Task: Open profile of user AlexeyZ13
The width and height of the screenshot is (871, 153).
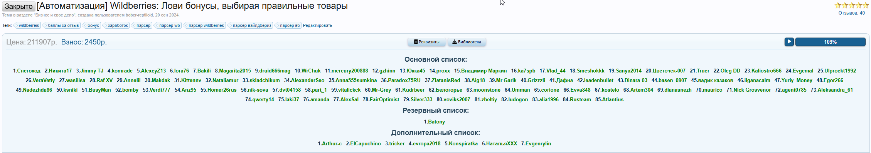Action: (x=153, y=71)
